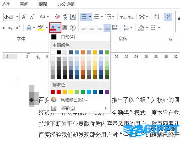Click the enclosed character (字) icon
This screenshot has height=141, width=183.
(x=73, y=28)
